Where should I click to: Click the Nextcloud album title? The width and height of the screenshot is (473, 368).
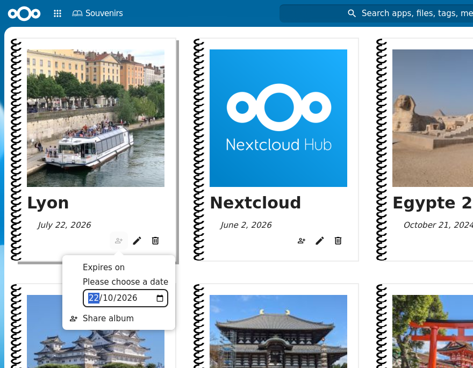point(255,203)
